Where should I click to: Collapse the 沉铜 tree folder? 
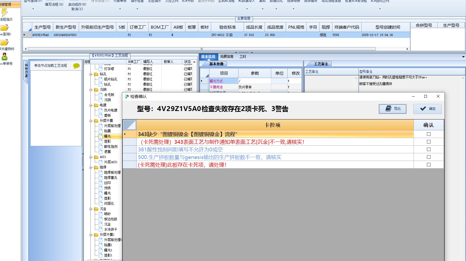91,90
